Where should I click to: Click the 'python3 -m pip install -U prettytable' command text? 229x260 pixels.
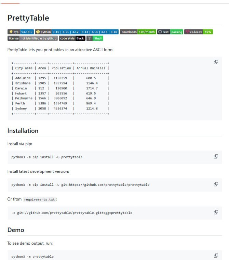point(47,157)
